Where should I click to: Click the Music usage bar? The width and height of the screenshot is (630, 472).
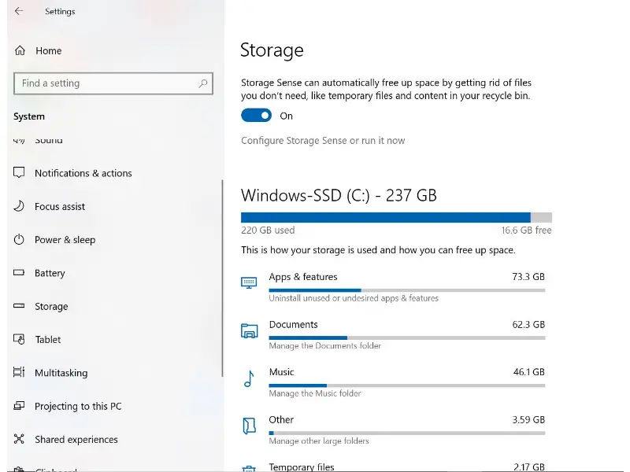pos(407,385)
